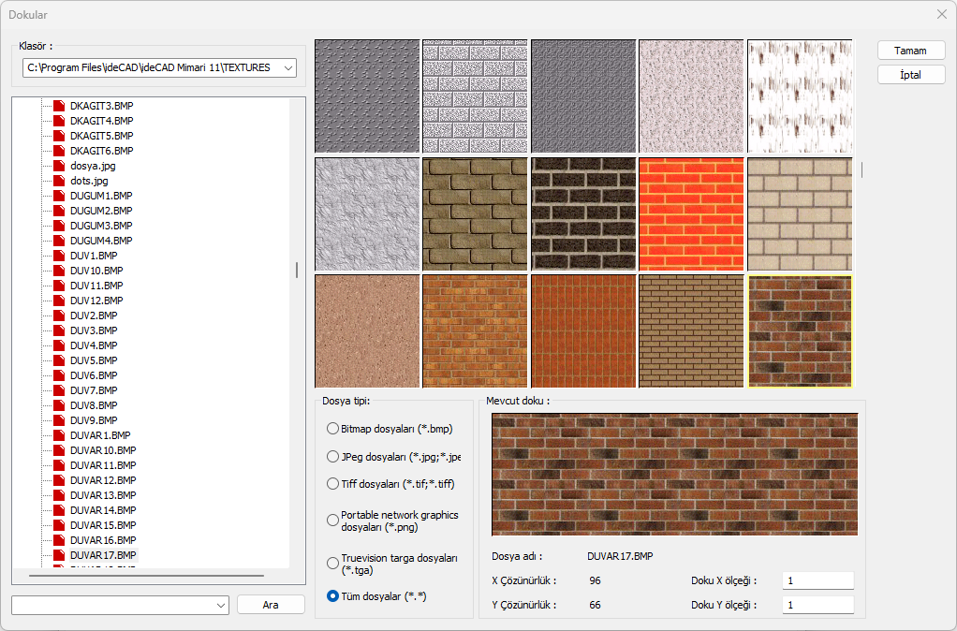The width and height of the screenshot is (957, 631).
Task: Click the Doku X ölçeği input field
Action: (817, 581)
